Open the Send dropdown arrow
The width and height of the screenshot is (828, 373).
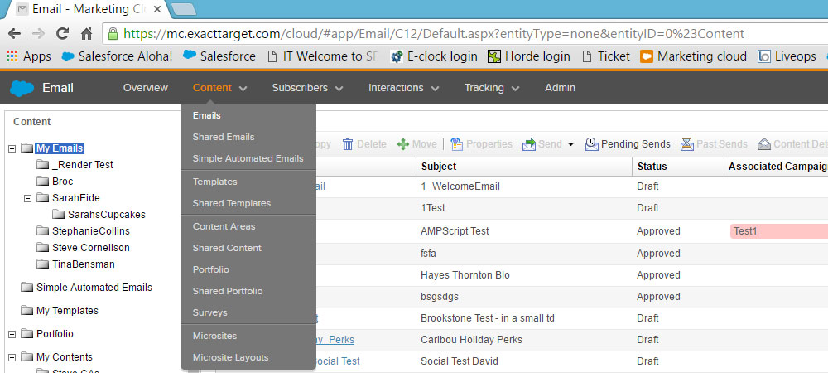[x=570, y=144]
